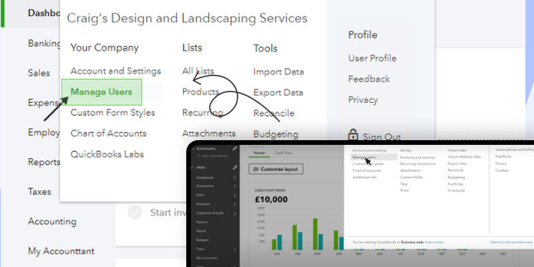Click the grey checkmark circle beside Start inv
This screenshot has height=267, width=534.
tap(135, 212)
